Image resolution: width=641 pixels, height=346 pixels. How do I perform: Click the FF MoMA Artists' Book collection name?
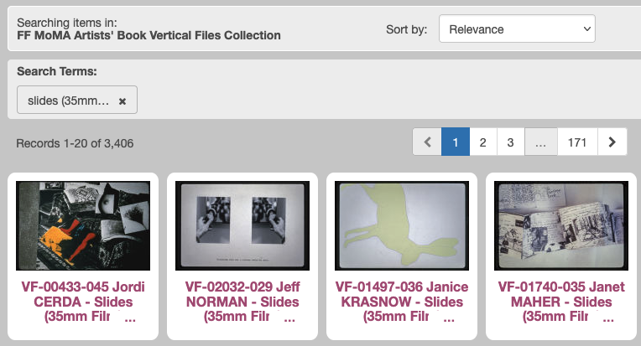pos(149,36)
